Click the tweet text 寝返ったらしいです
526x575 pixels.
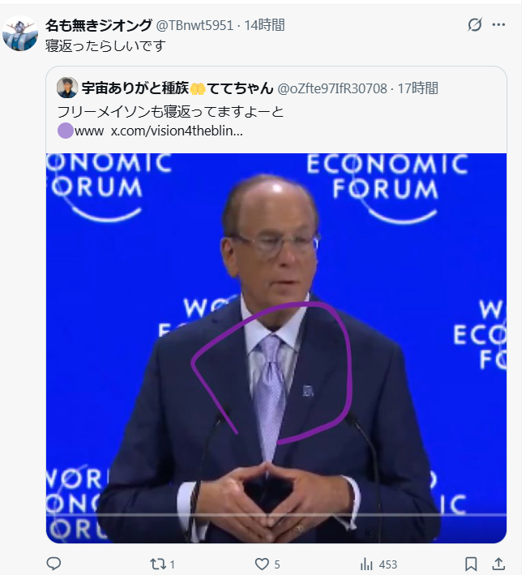[x=105, y=46]
